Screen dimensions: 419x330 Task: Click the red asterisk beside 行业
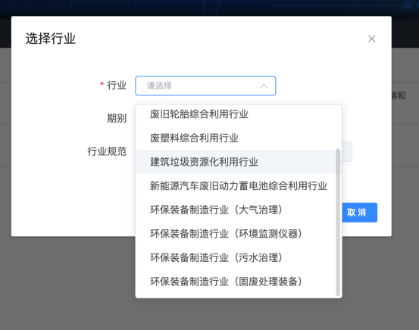[102, 84]
